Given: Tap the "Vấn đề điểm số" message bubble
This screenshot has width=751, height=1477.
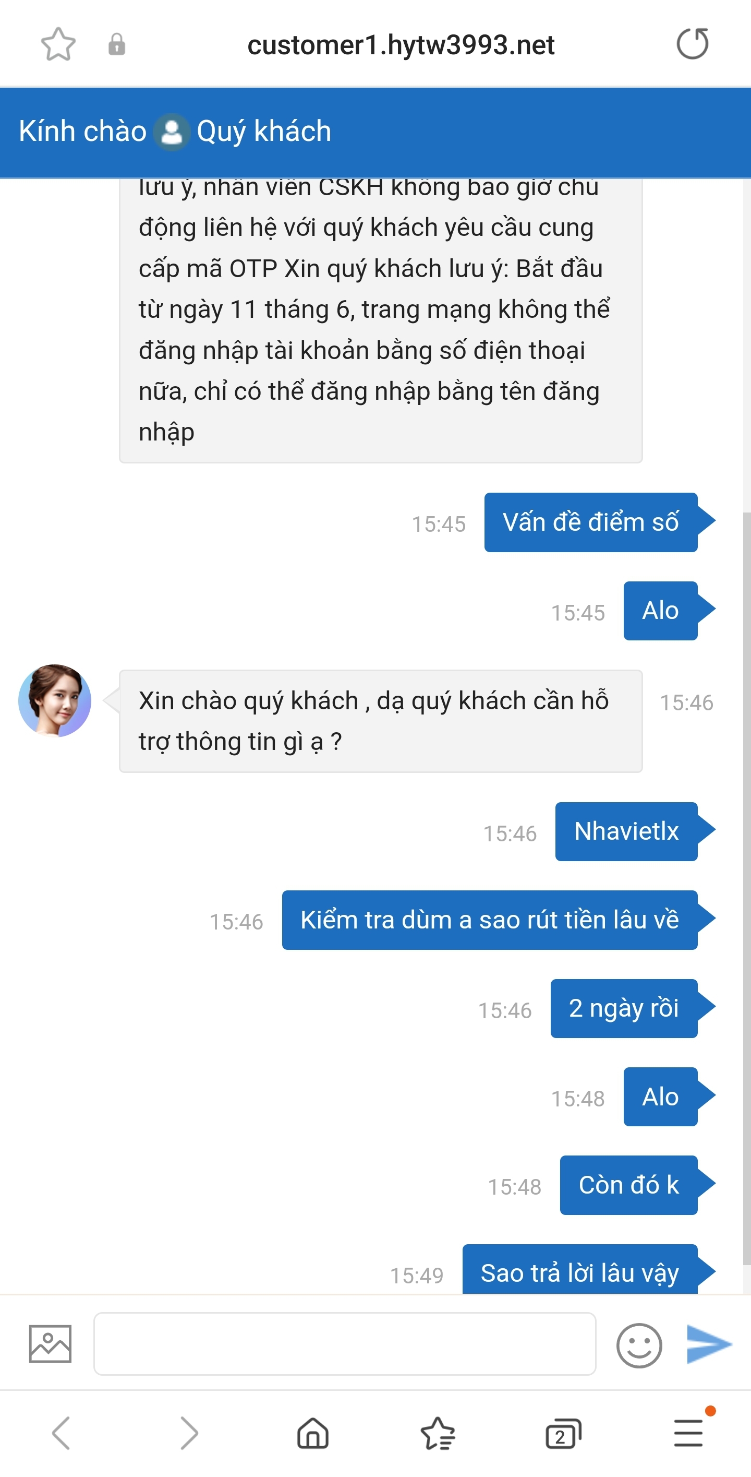Looking at the screenshot, I should coord(590,522).
